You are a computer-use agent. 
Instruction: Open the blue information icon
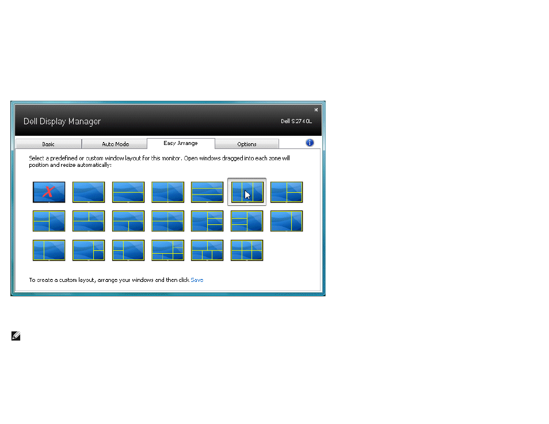click(x=310, y=143)
